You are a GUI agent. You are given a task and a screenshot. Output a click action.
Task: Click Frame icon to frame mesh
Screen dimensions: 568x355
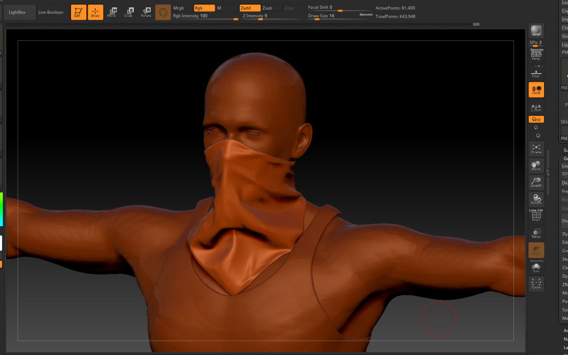tap(536, 149)
